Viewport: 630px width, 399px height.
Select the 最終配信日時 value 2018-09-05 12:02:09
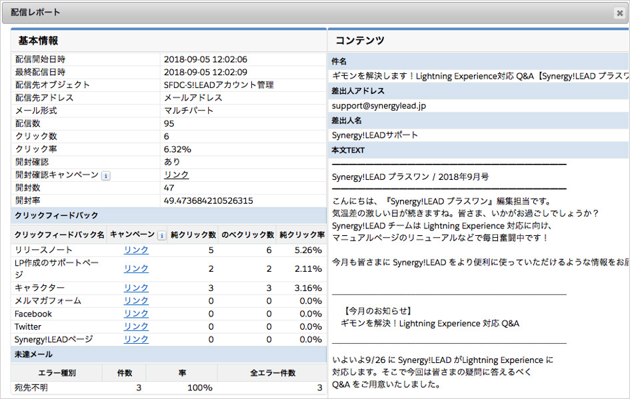coord(205,72)
